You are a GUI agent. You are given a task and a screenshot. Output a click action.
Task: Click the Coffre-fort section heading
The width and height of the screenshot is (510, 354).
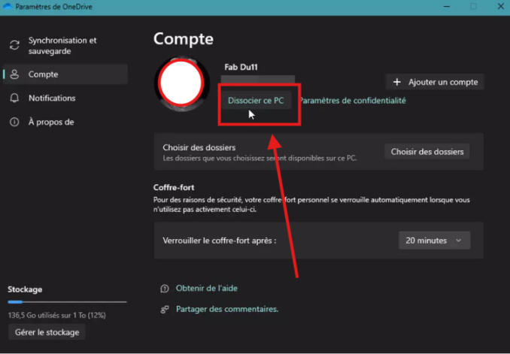click(x=174, y=188)
